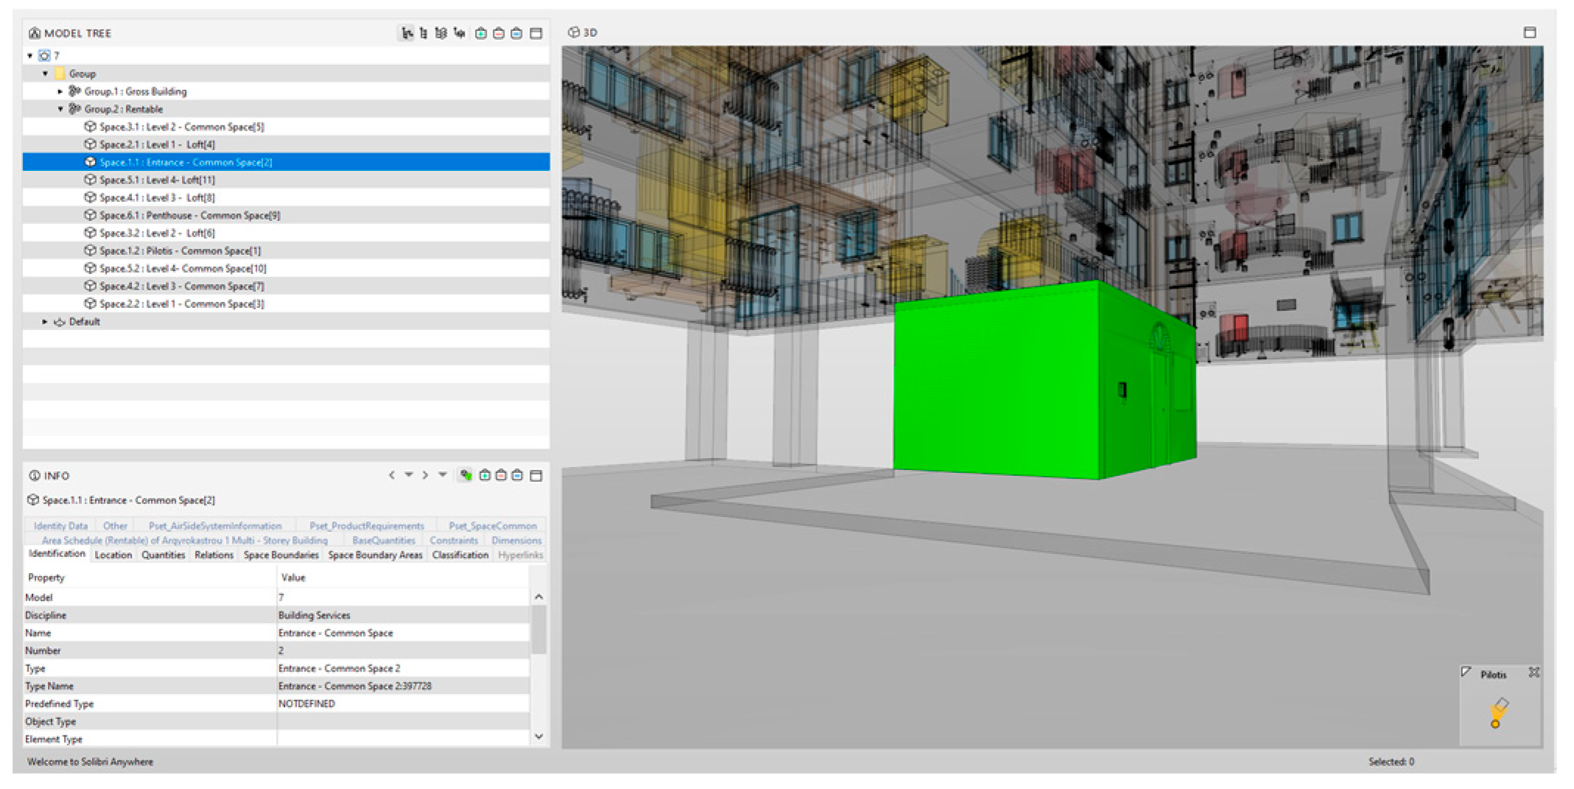Click green add-to-basket icon in Info panel
The width and height of the screenshot is (1574, 789).
click(485, 475)
